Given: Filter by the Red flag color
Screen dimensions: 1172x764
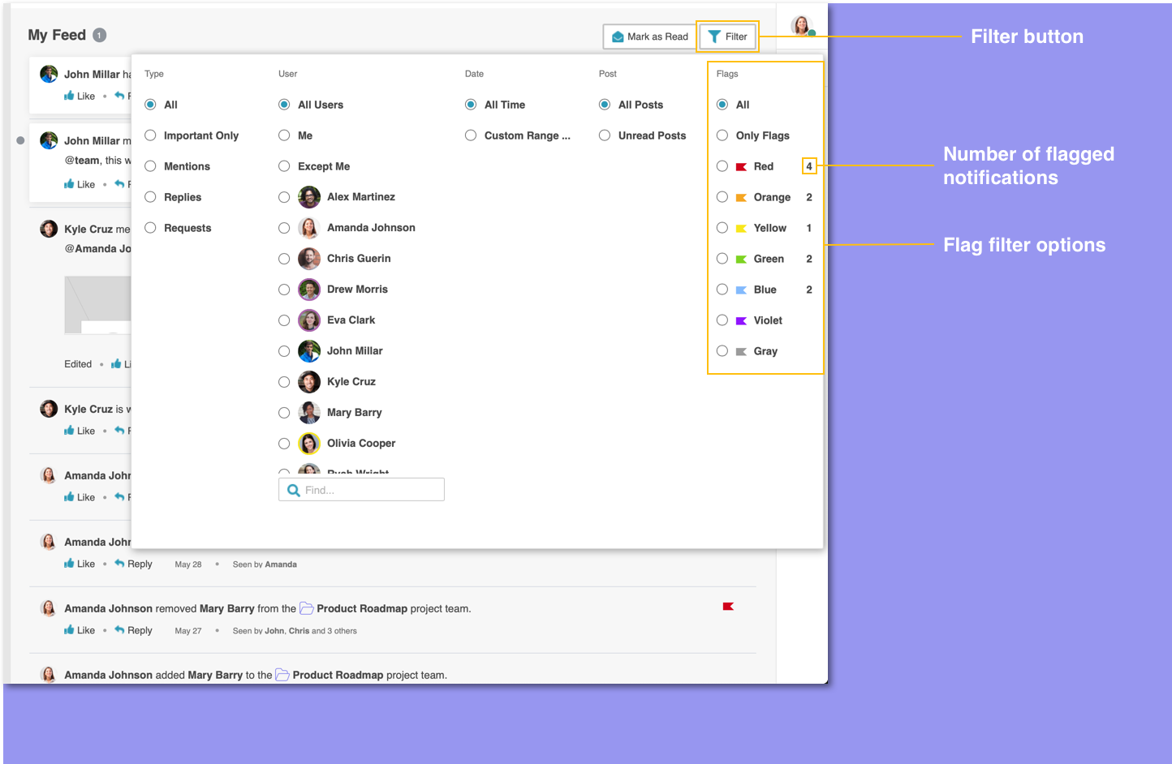Looking at the screenshot, I should click(x=722, y=166).
